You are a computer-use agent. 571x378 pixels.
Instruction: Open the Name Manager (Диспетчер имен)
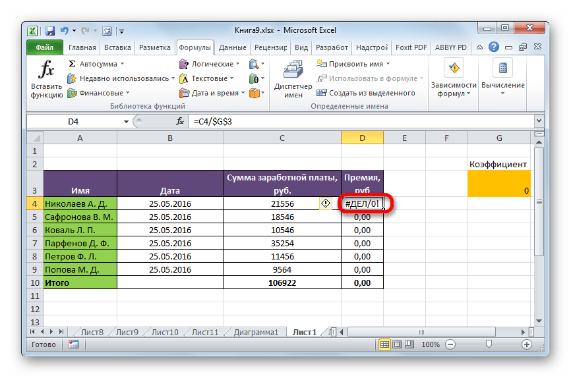click(x=288, y=78)
